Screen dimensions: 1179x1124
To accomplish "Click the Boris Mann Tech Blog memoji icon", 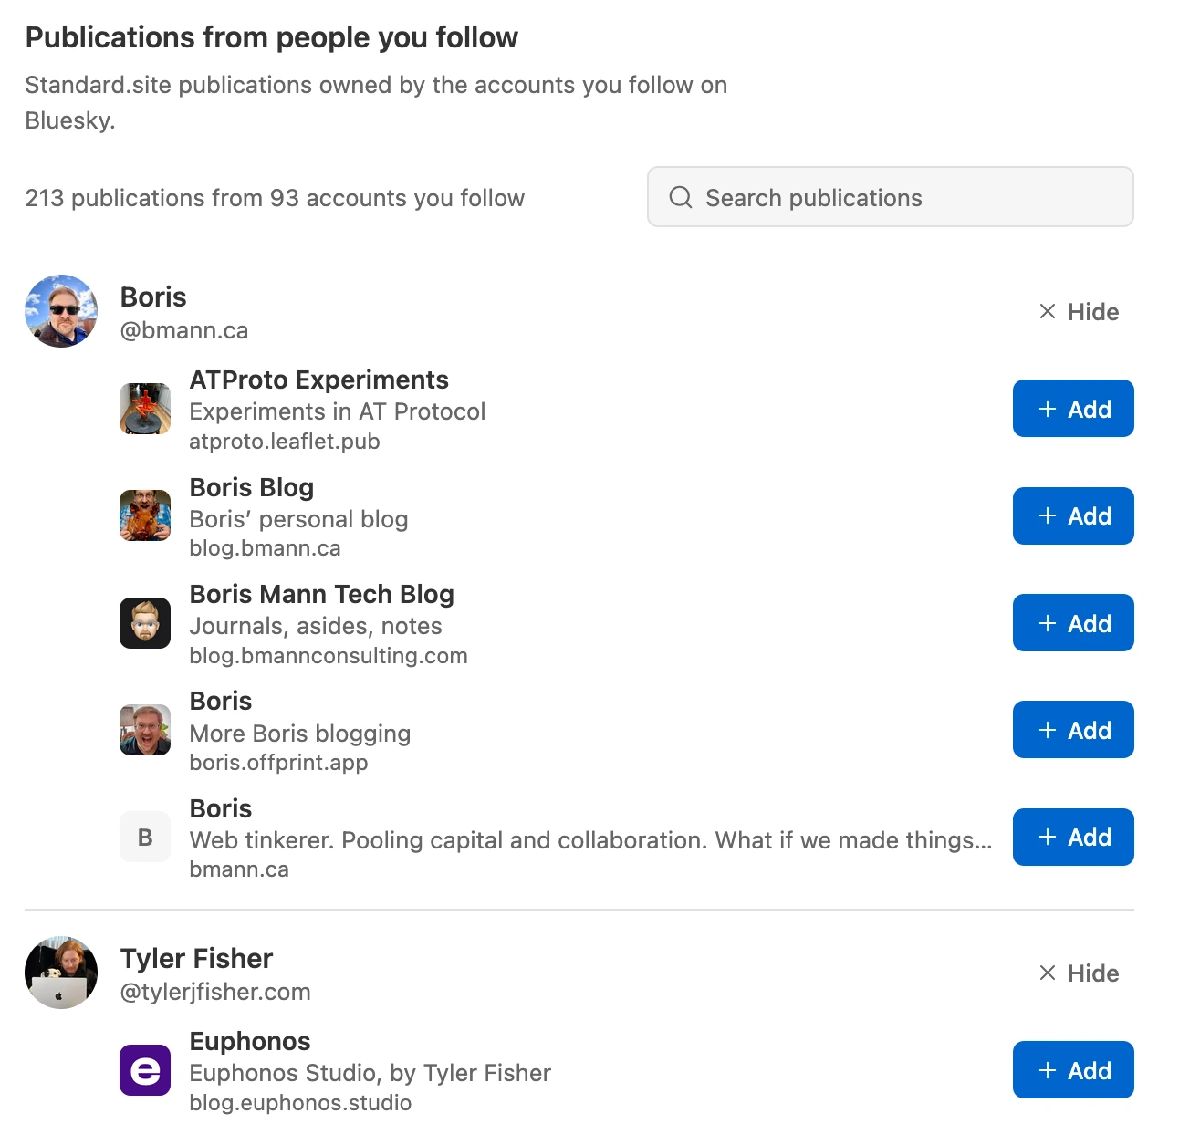I will tap(145, 623).
